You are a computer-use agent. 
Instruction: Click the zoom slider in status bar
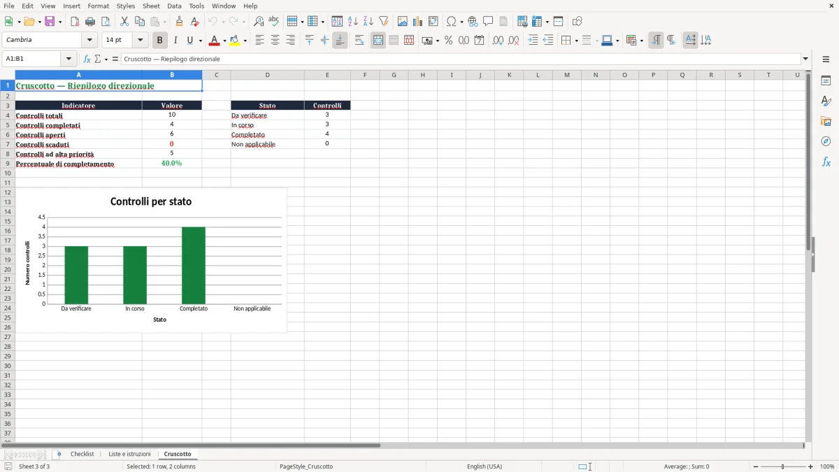coord(783,466)
